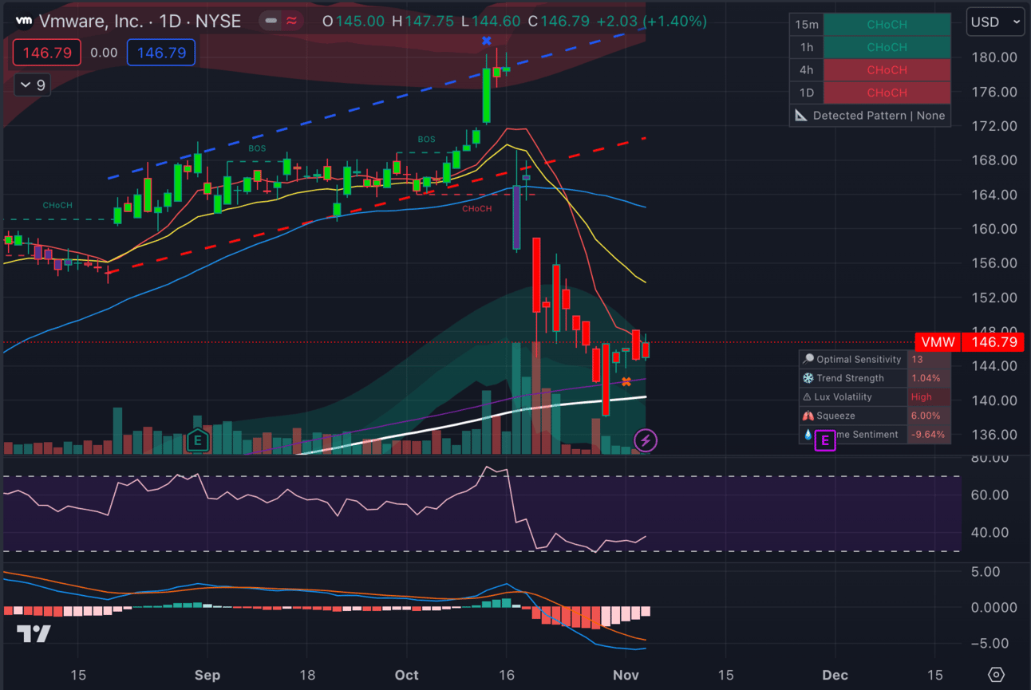Click the CHoCH cell in the 4h row
The height and width of the screenshot is (690, 1031).
click(x=887, y=70)
